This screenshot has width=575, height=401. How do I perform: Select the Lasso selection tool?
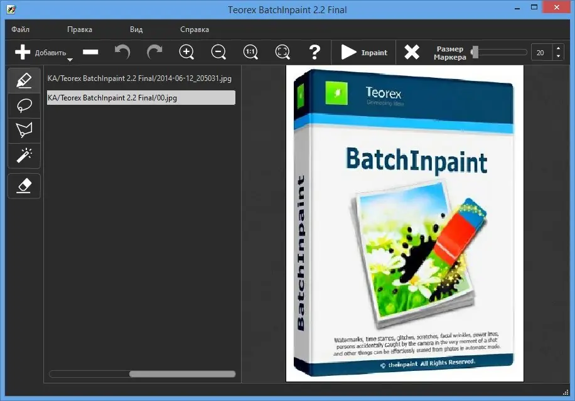coord(24,105)
